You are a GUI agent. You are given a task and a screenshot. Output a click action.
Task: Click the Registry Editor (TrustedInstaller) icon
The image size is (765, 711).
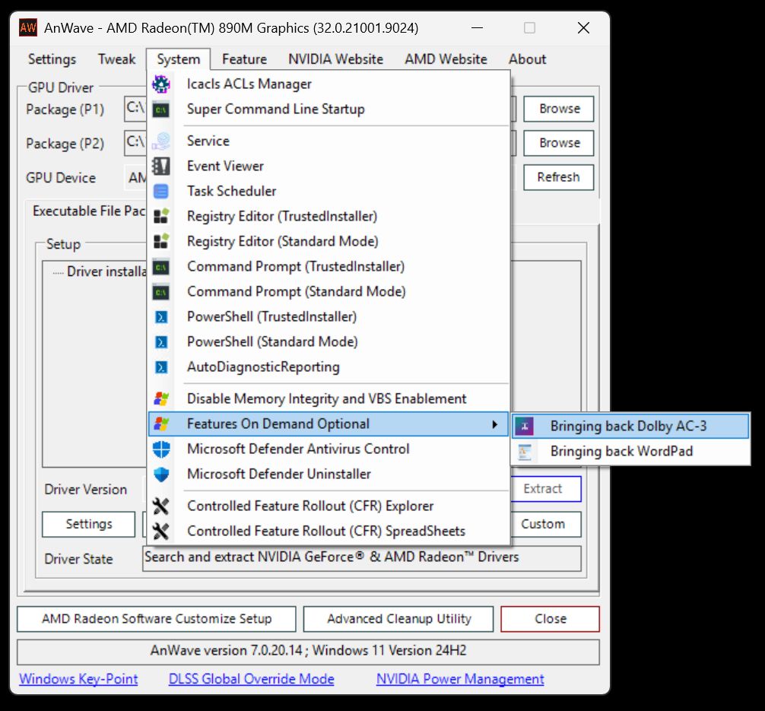(161, 216)
